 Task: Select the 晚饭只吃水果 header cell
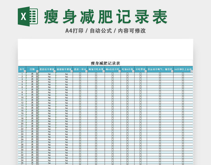[96, 69]
